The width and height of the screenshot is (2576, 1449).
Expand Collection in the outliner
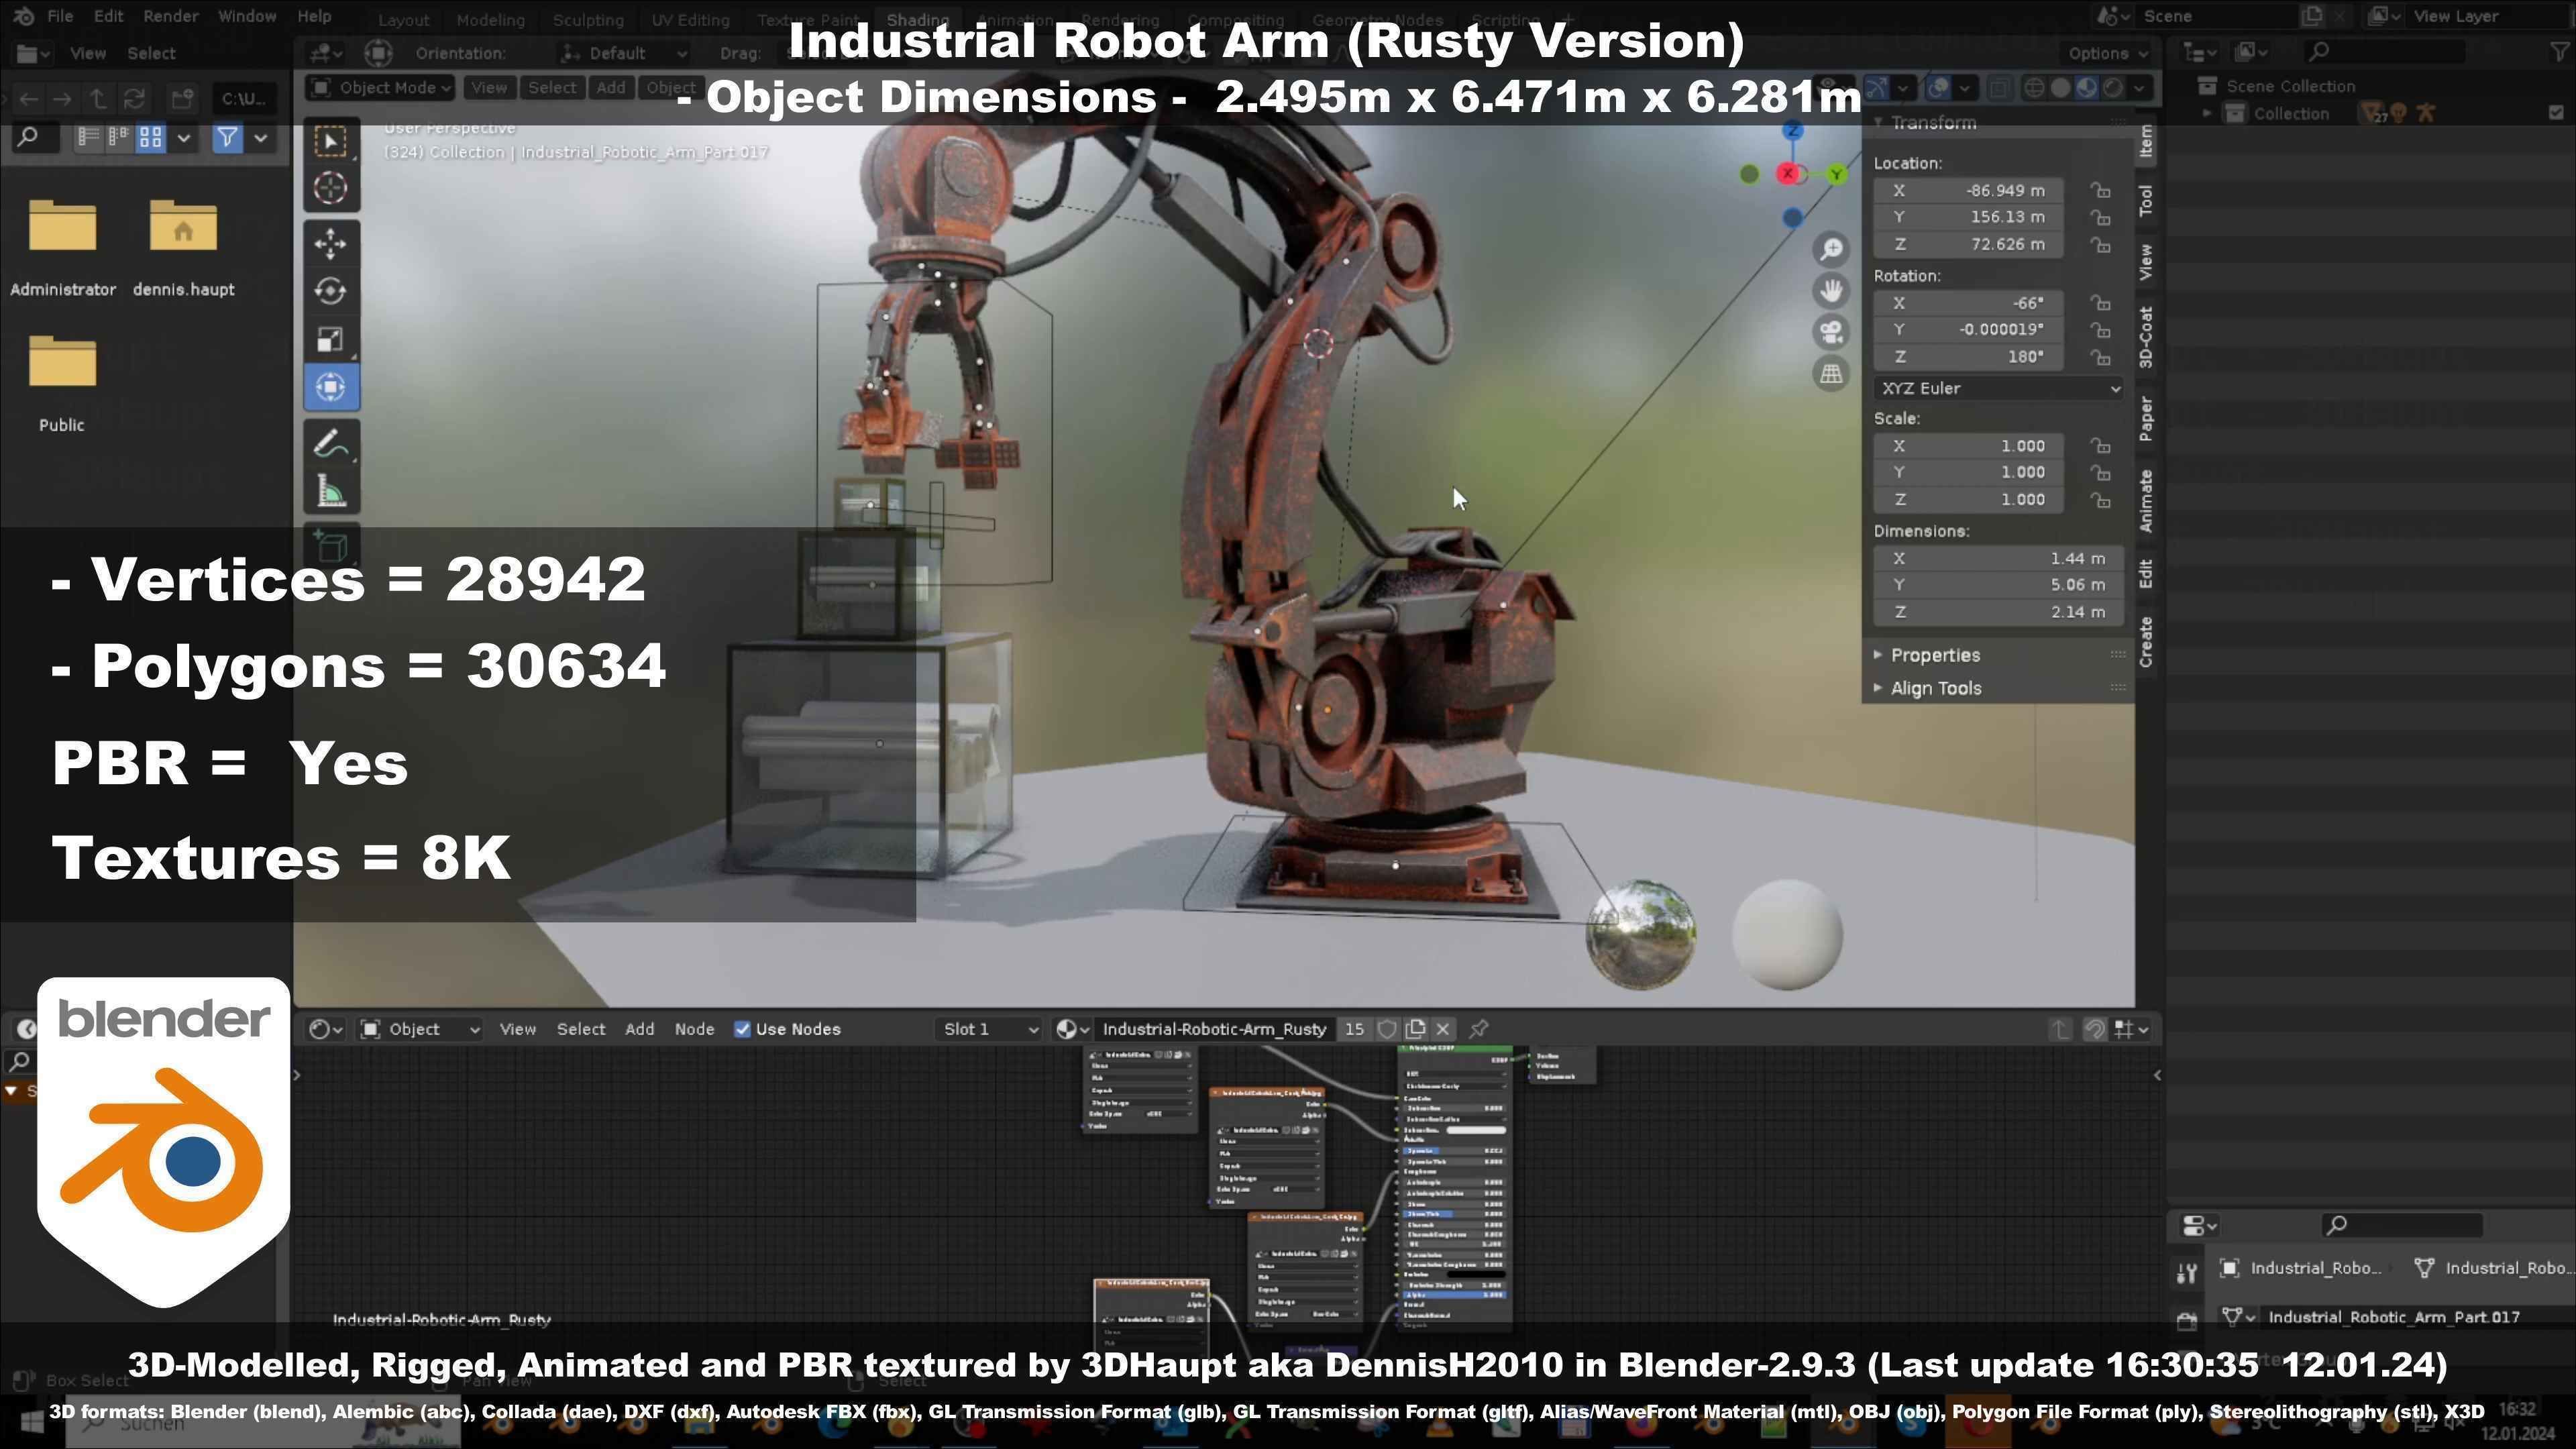coord(2207,114)
